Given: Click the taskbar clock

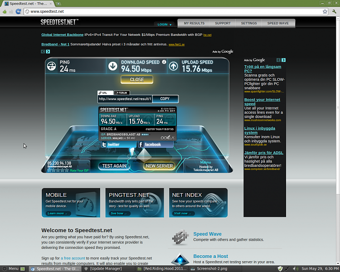Looking at the screenshot, I should [x=320, y=269].
